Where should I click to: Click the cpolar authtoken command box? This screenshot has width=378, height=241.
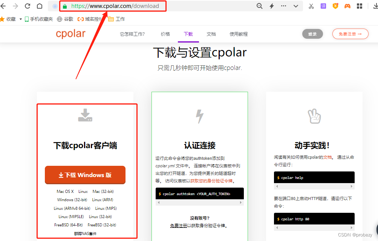click(x=200, y=194)
